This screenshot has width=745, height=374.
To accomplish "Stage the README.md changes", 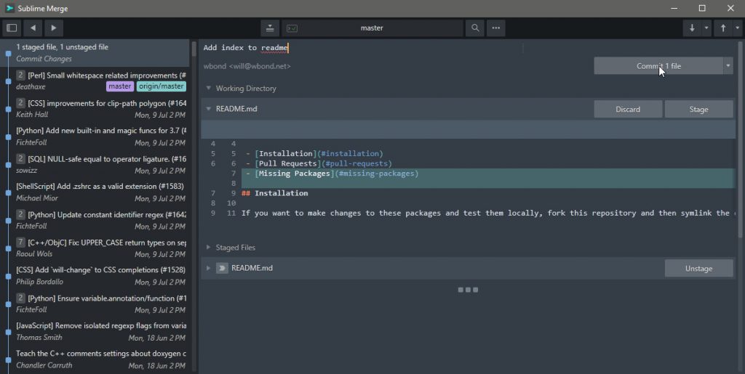I will pos(698,109).
